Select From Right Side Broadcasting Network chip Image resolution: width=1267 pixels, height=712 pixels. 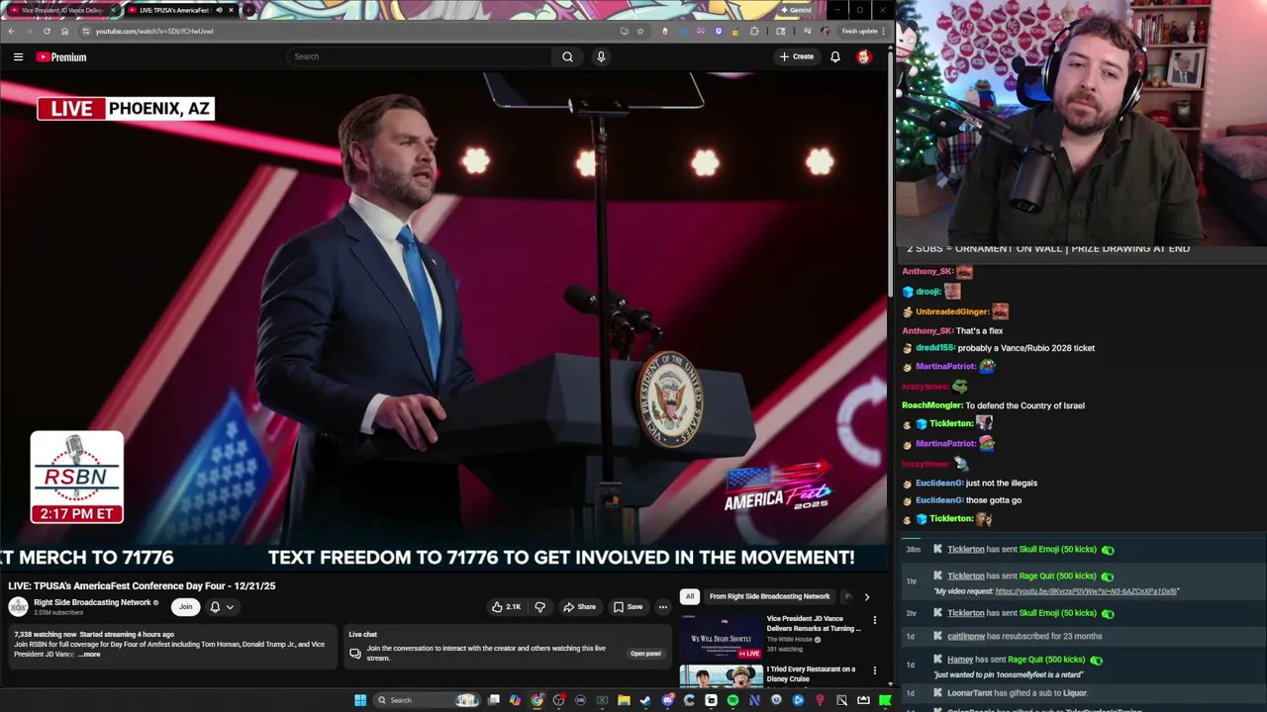(769, 596)
